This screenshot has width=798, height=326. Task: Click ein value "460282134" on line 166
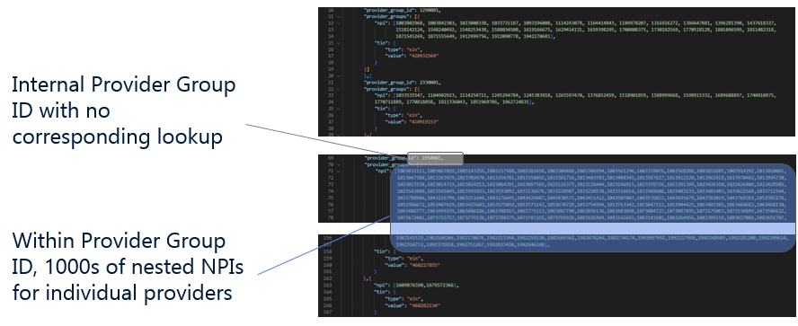424,305
